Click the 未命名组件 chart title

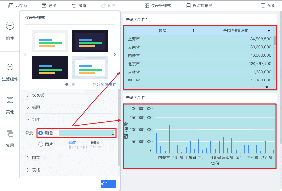click(136, 98)
